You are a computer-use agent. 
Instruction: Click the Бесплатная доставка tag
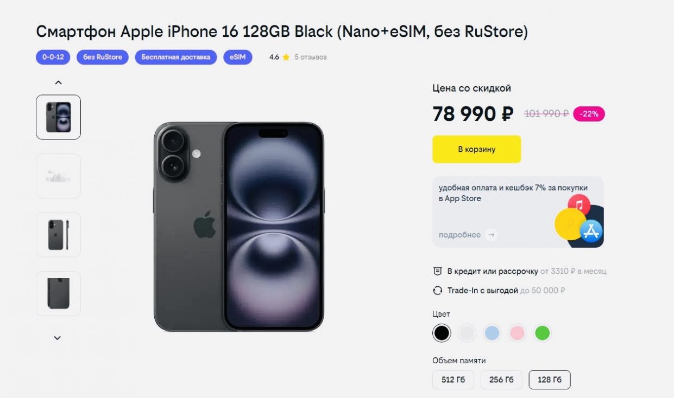click(176, 57)
